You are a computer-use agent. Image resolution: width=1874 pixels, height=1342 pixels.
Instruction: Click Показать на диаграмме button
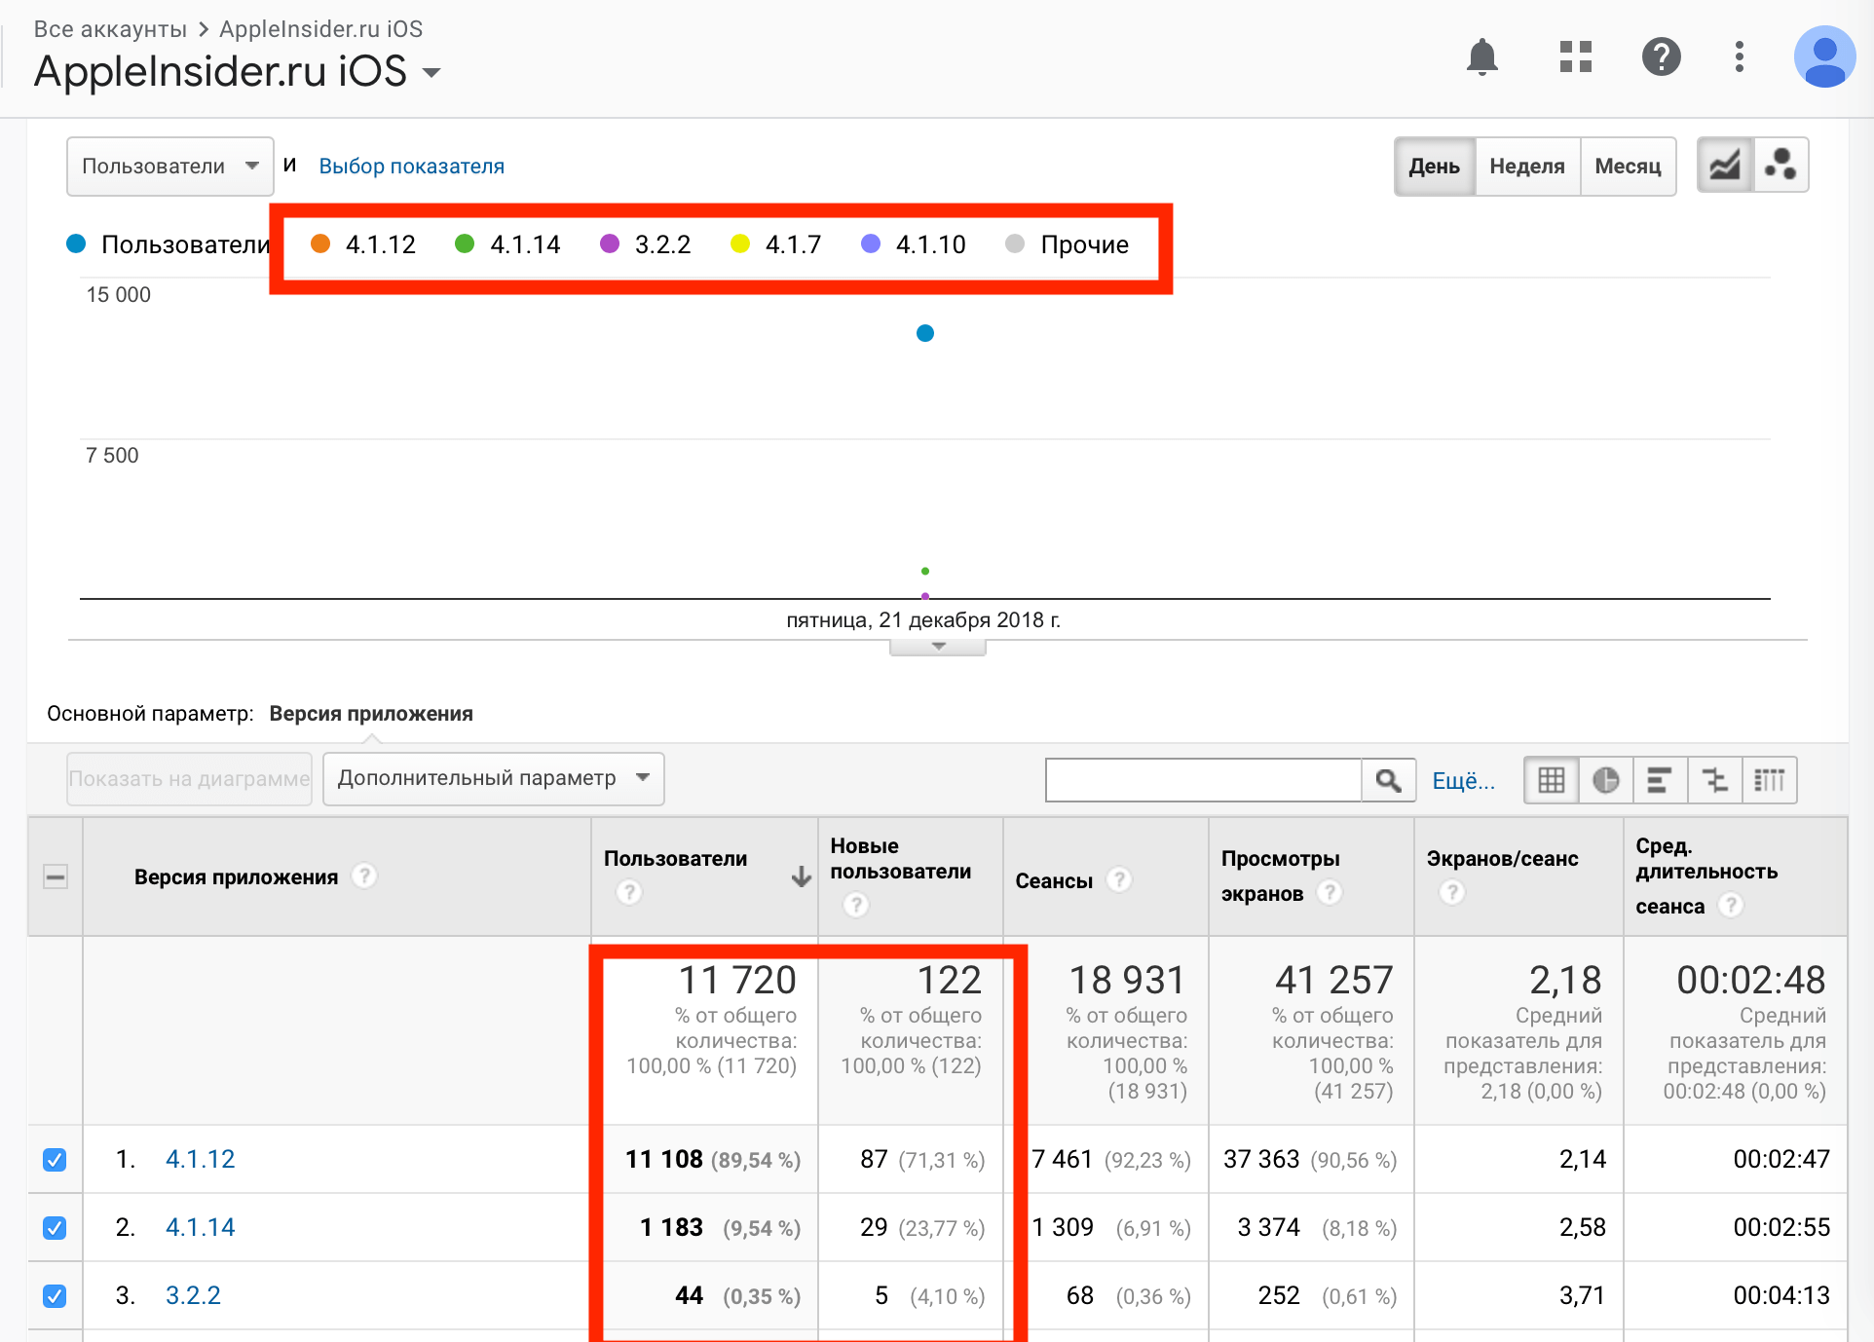pos(189,779)
